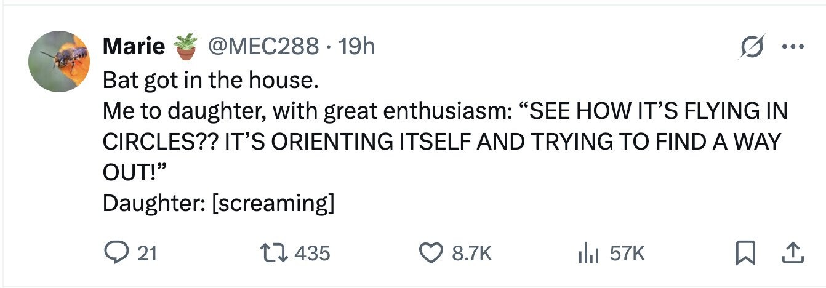826x288 pixels.
Task: Open Marie's profile picture avatar
Action: coord(59,62)
